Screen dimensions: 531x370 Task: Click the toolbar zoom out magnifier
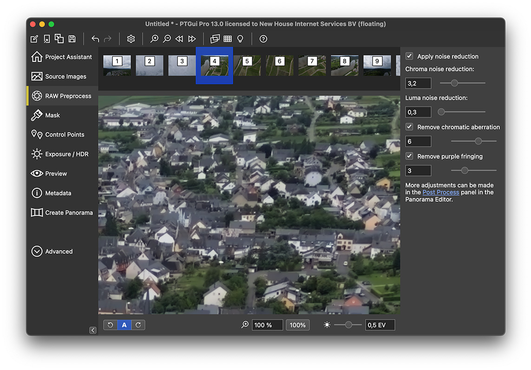click(167, 39)
